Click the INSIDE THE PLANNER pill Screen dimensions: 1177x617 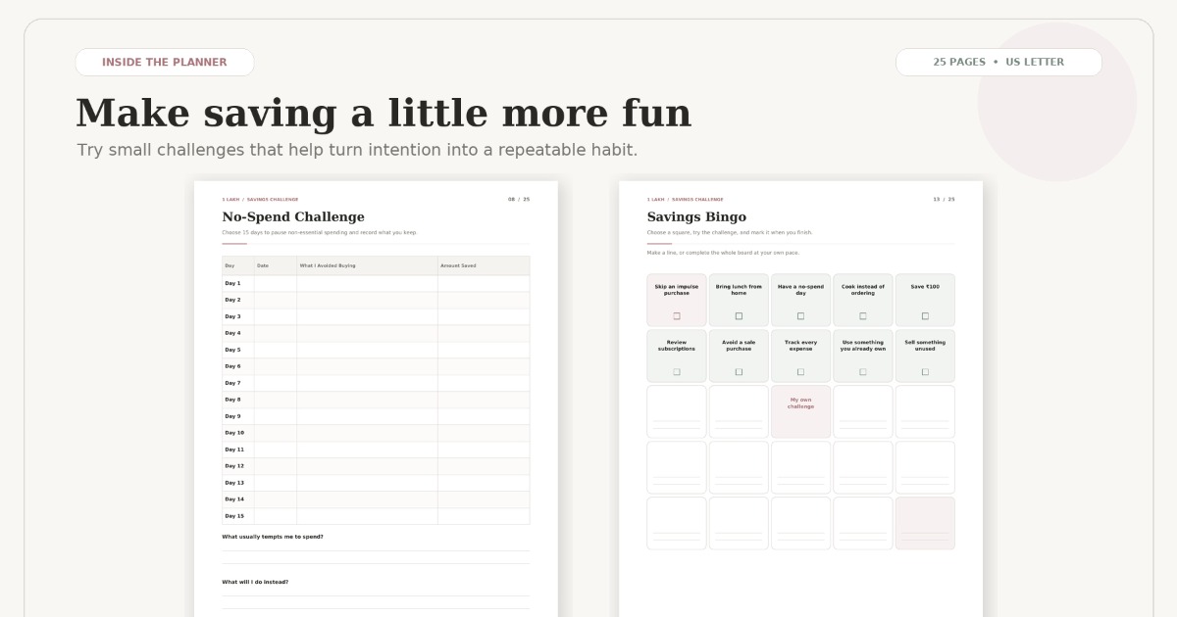[165, 62]
